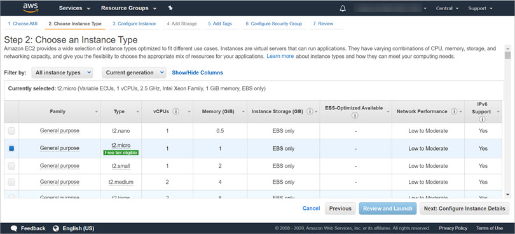
Task: Open the blurred account name dropdown
Action: [390, 8]
